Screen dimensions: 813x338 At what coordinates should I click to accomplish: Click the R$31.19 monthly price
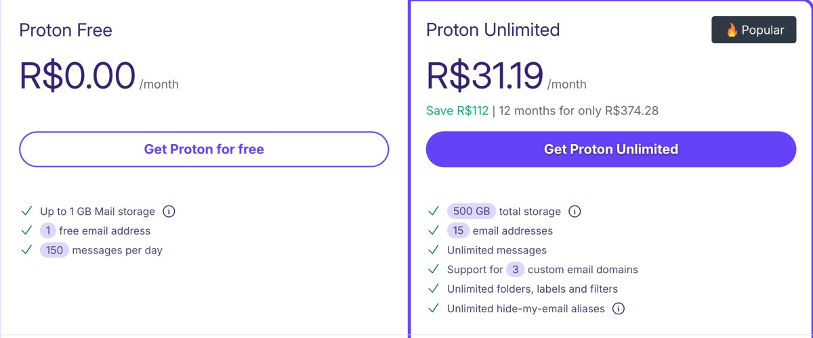pos(485,76)
